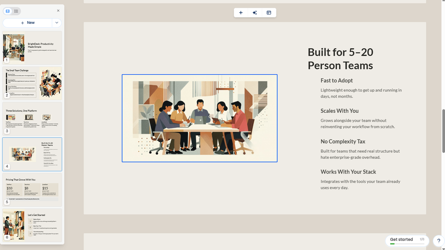Expand the New card dropdown arrow
Viewport: 445px width, 250px height.
point(57,23)
